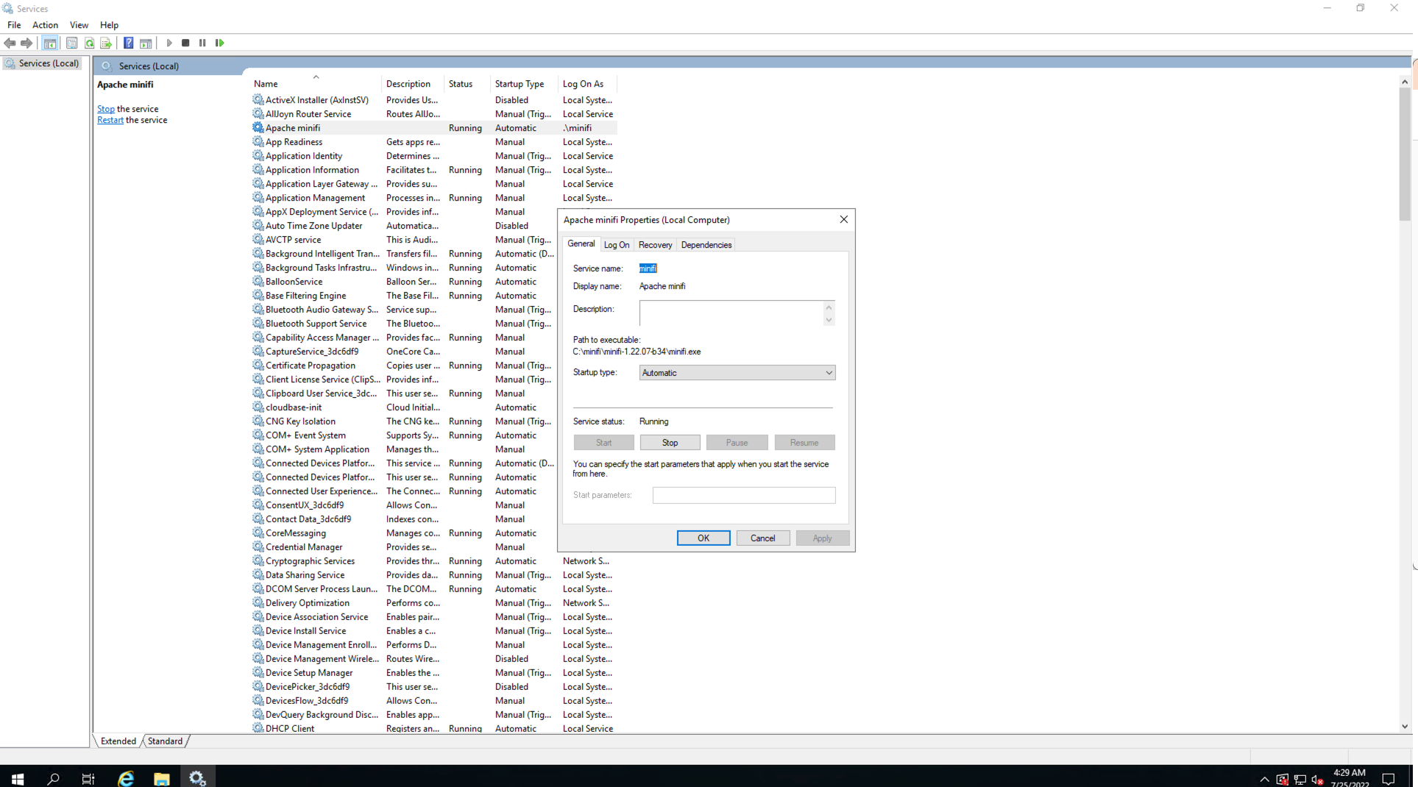Screen dimensions: 1418x787
Task: Open the Recovery tab
Action: [655, 245]
